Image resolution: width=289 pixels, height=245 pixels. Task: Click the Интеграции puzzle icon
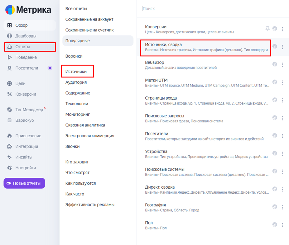(10, 147)
